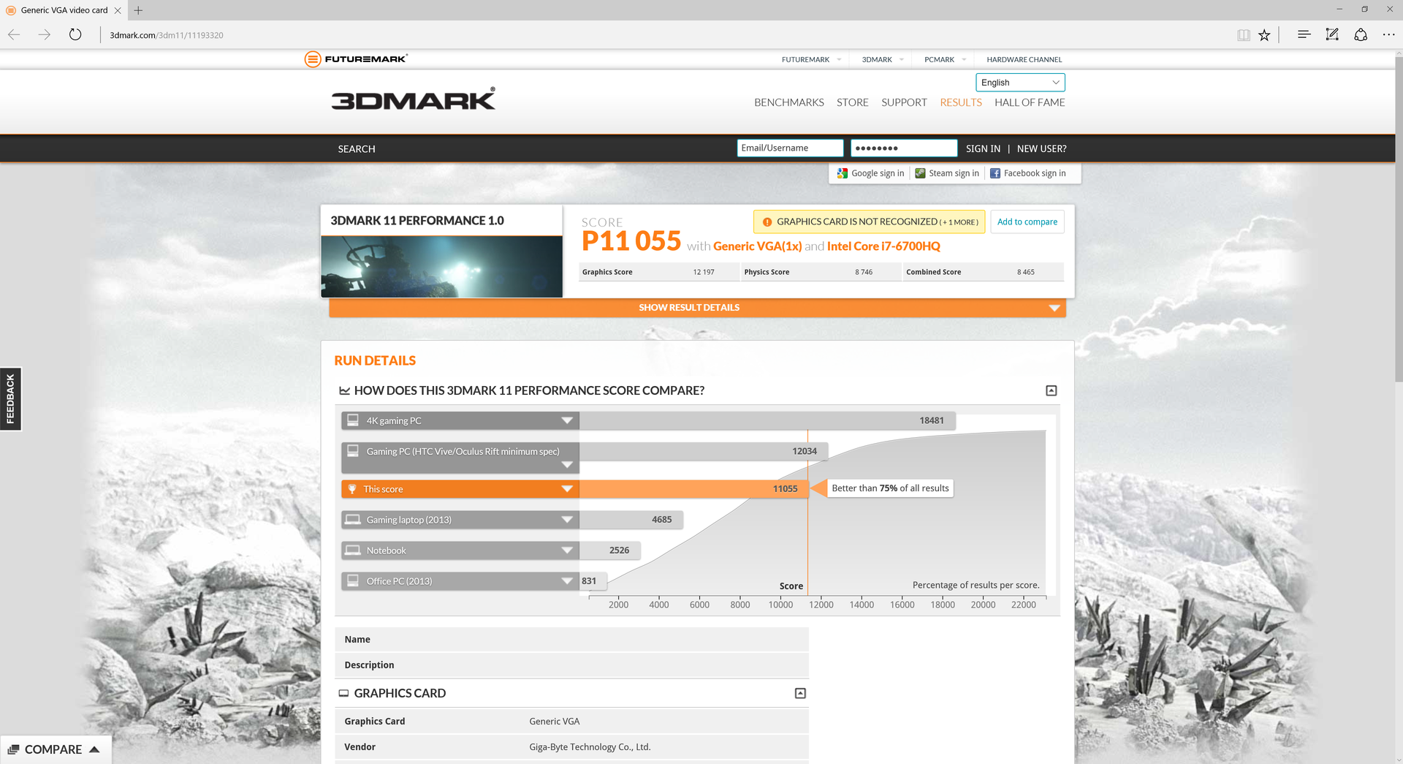
Task: Click the trophy icon on This score row
Action: pos(352,489)
